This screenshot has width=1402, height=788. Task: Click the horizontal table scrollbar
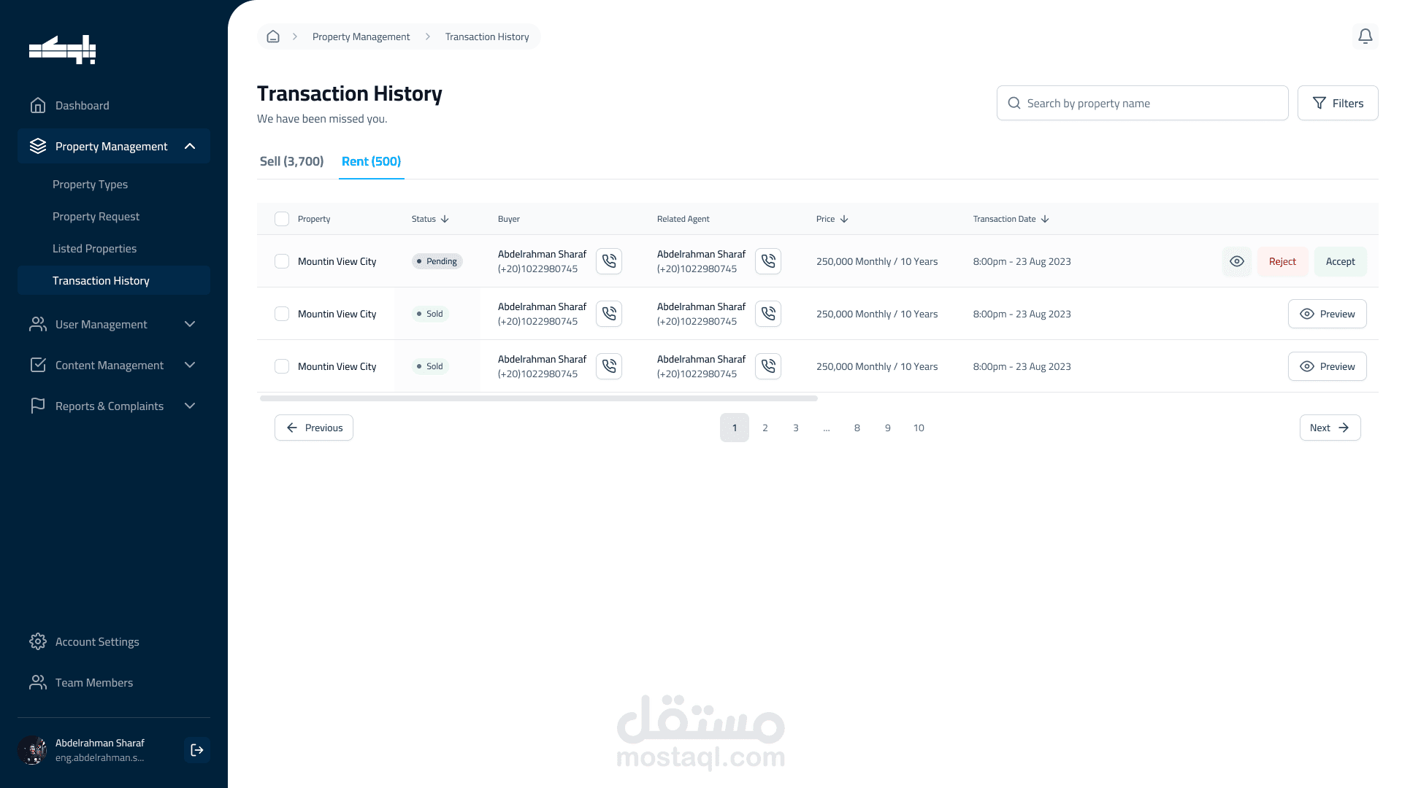[539, 398]
